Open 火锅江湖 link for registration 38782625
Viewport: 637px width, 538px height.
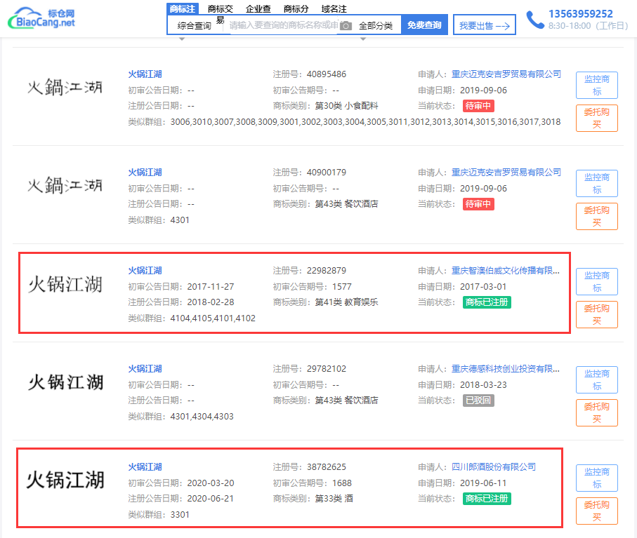pos(145,467)
